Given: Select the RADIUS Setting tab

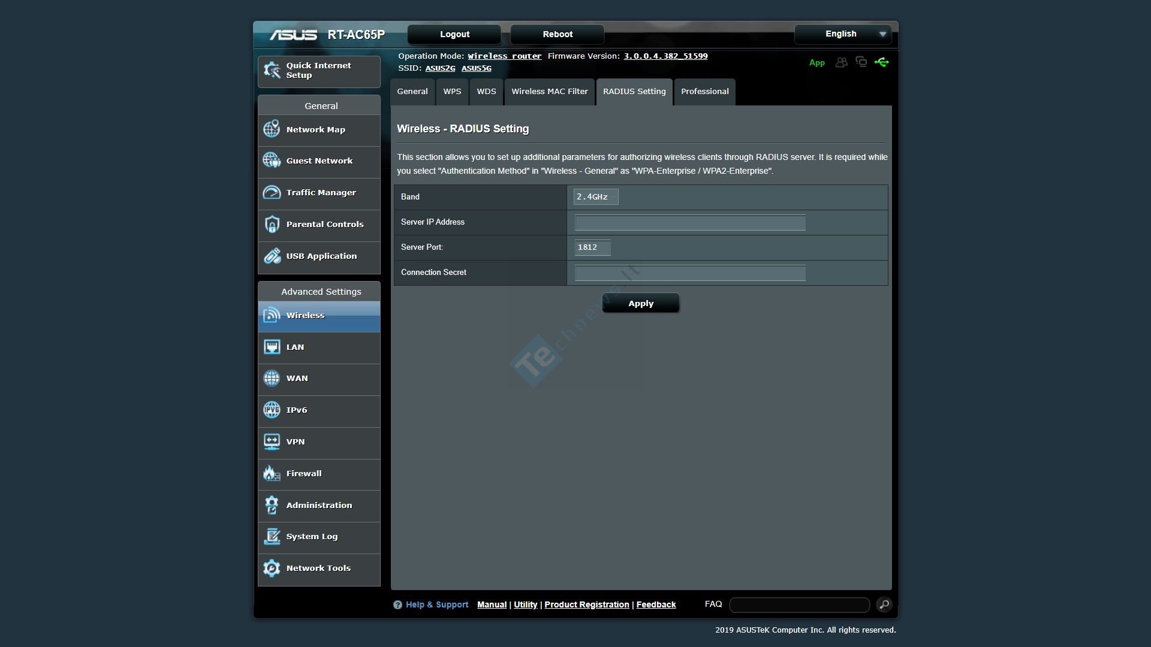Looking at the screenshot, I should [634, 92].
